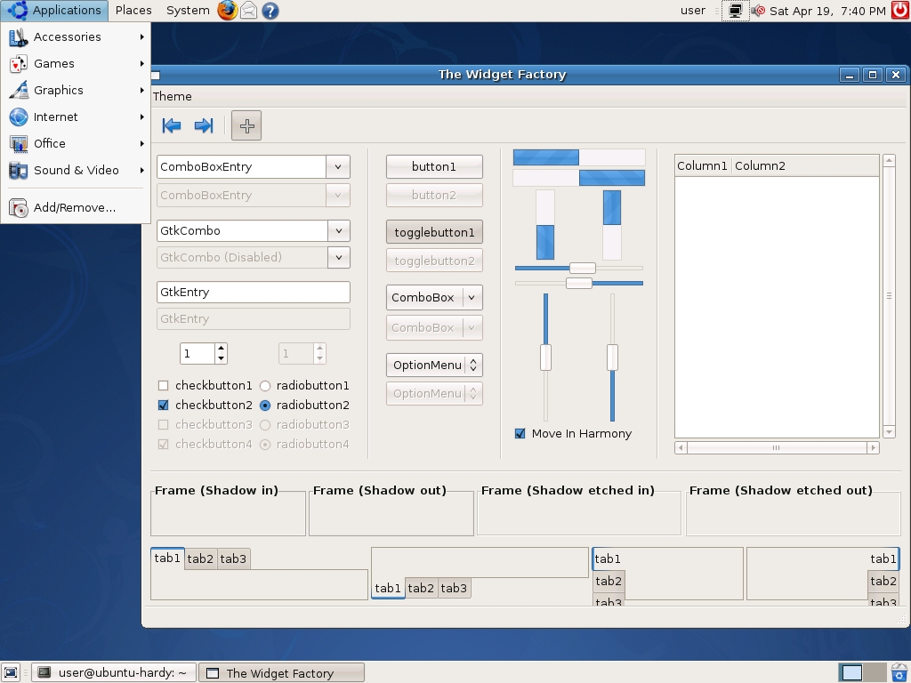Image resolution: width=911 pixels, height=683 pixels.
Task: Click the Sound & Video menu icon
Action: pos(19,171)
